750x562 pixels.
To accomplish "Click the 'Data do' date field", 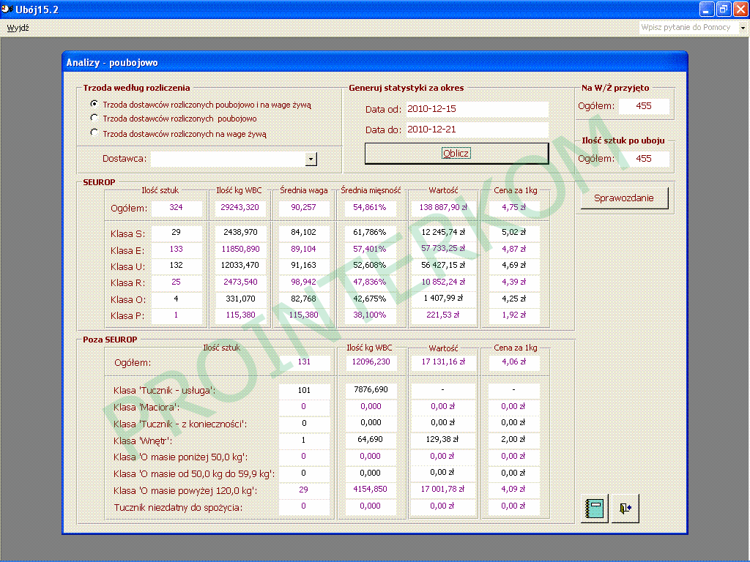I will [x=477, y=130].
